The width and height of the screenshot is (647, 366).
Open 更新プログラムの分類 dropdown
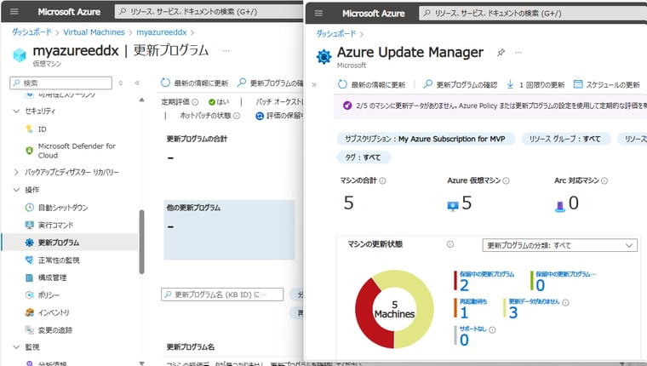pos(559,245)
